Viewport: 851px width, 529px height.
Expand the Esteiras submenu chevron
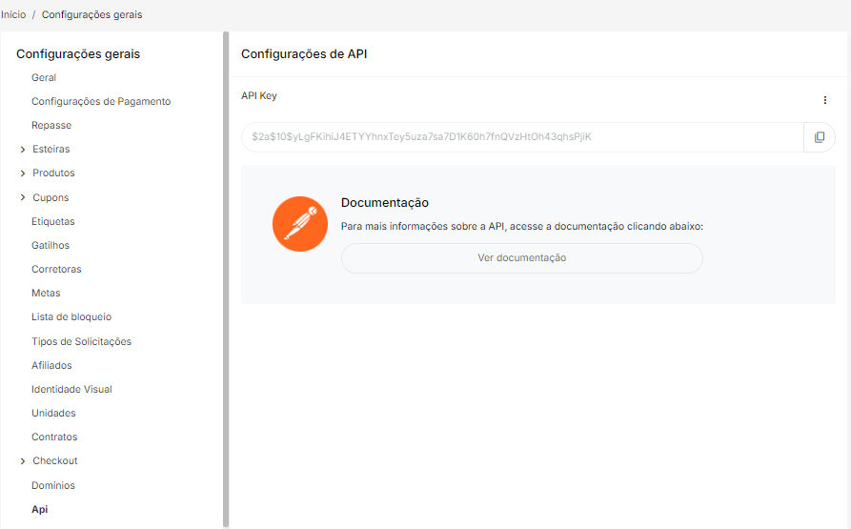[x=22, y=150]
